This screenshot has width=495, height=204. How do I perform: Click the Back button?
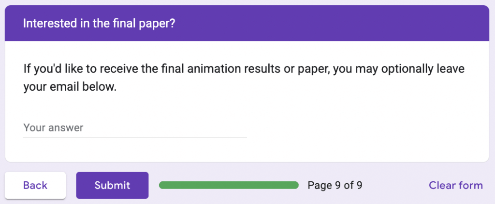pos(35,185)
